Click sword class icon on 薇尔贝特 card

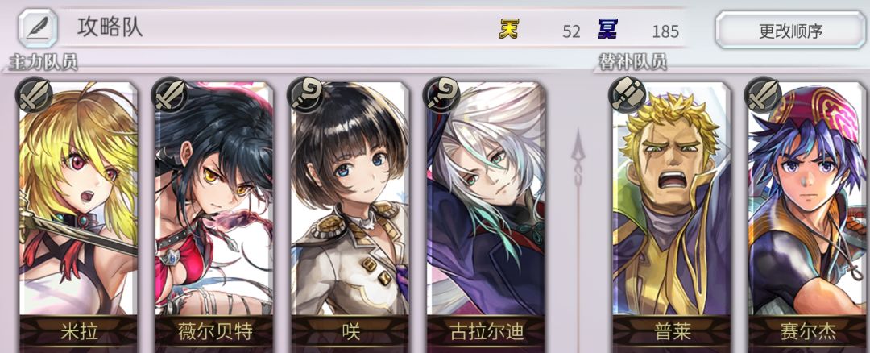[170, 95]
